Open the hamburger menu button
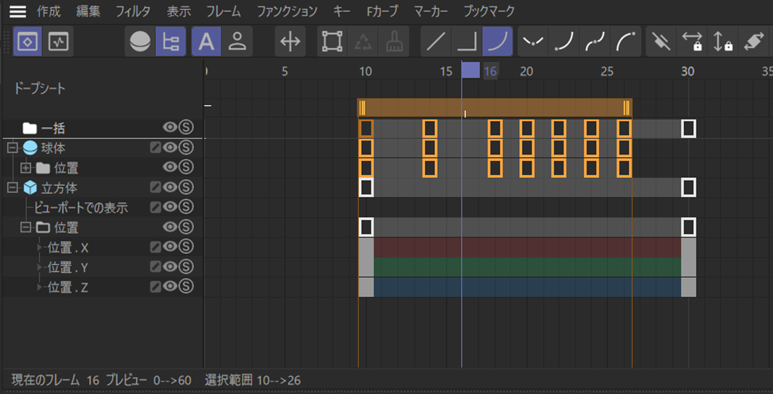Viewport: 773px width, 394px height. (18, 11)
